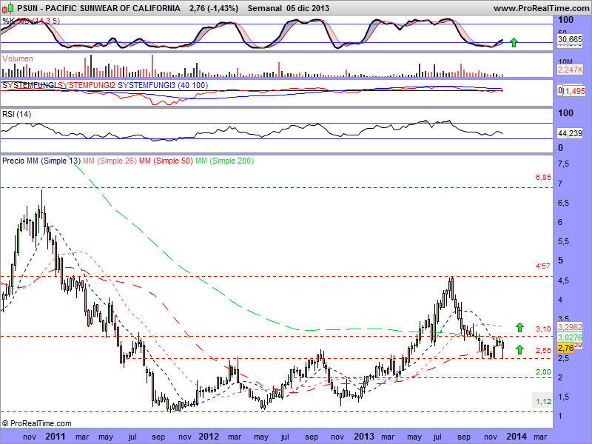Click the green up arrow in the stochastic panel

coord(514,42)
